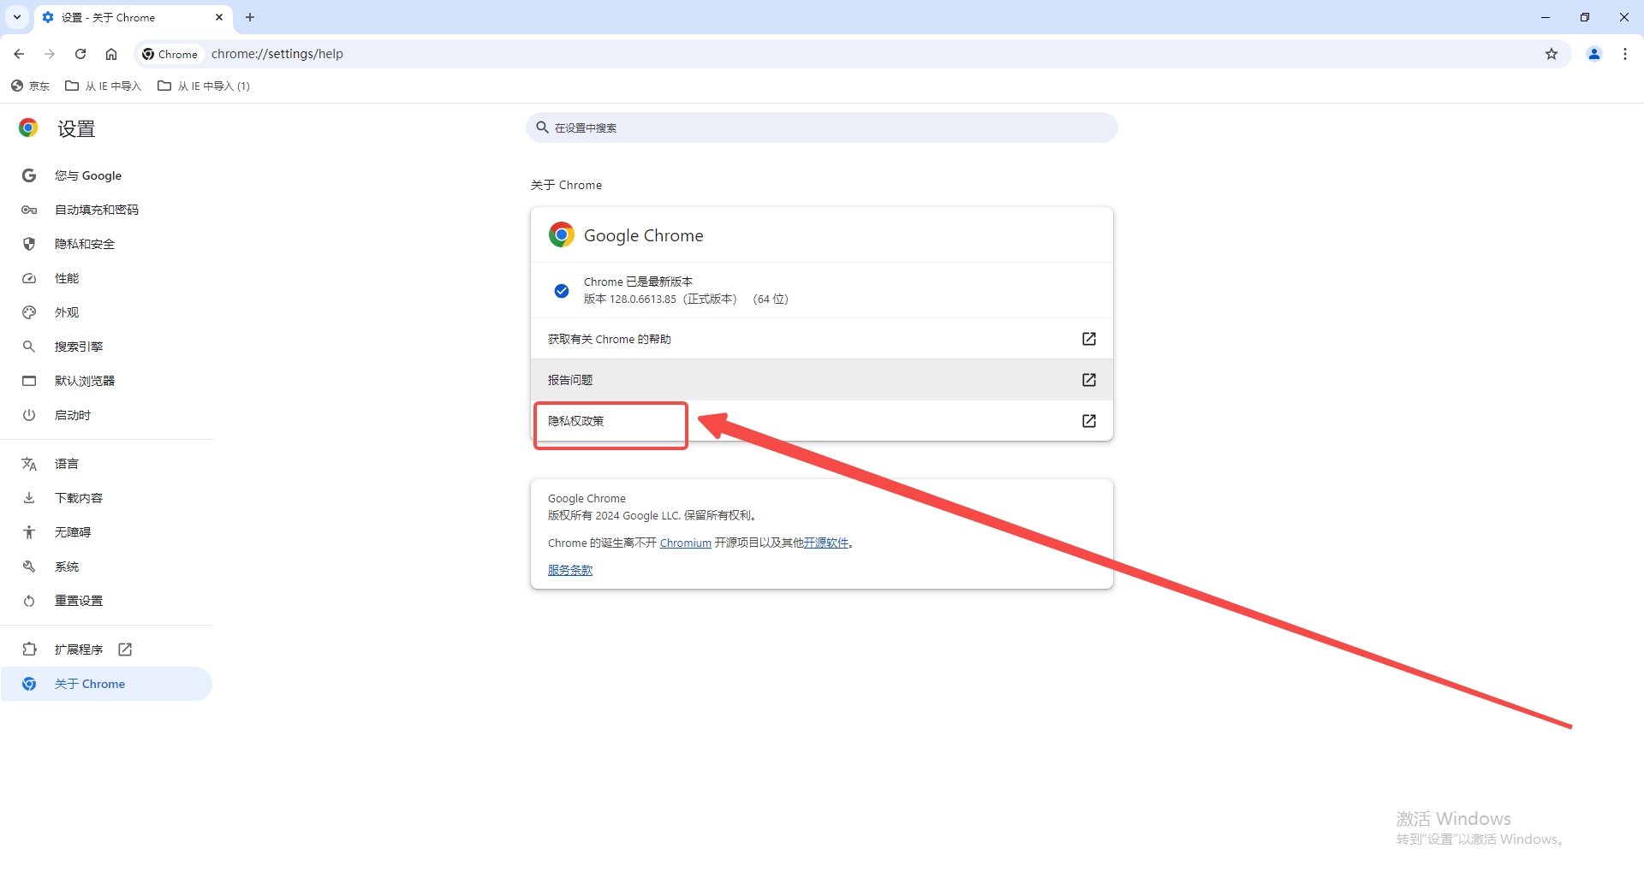The image size is (1644, 890).
Task: Open 重置设置 section
Action: [x=107, y=601]
